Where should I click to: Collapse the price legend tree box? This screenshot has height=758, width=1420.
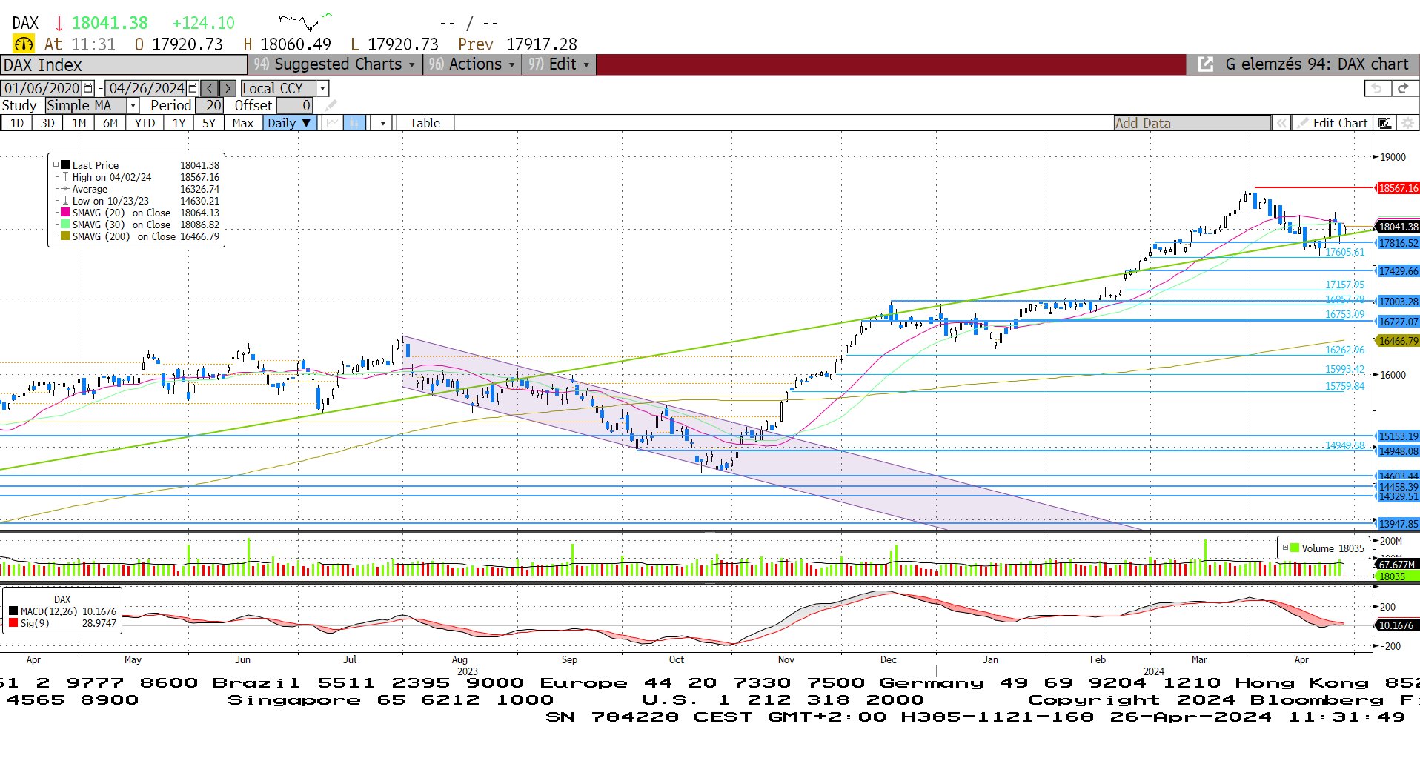click(56, 165)
